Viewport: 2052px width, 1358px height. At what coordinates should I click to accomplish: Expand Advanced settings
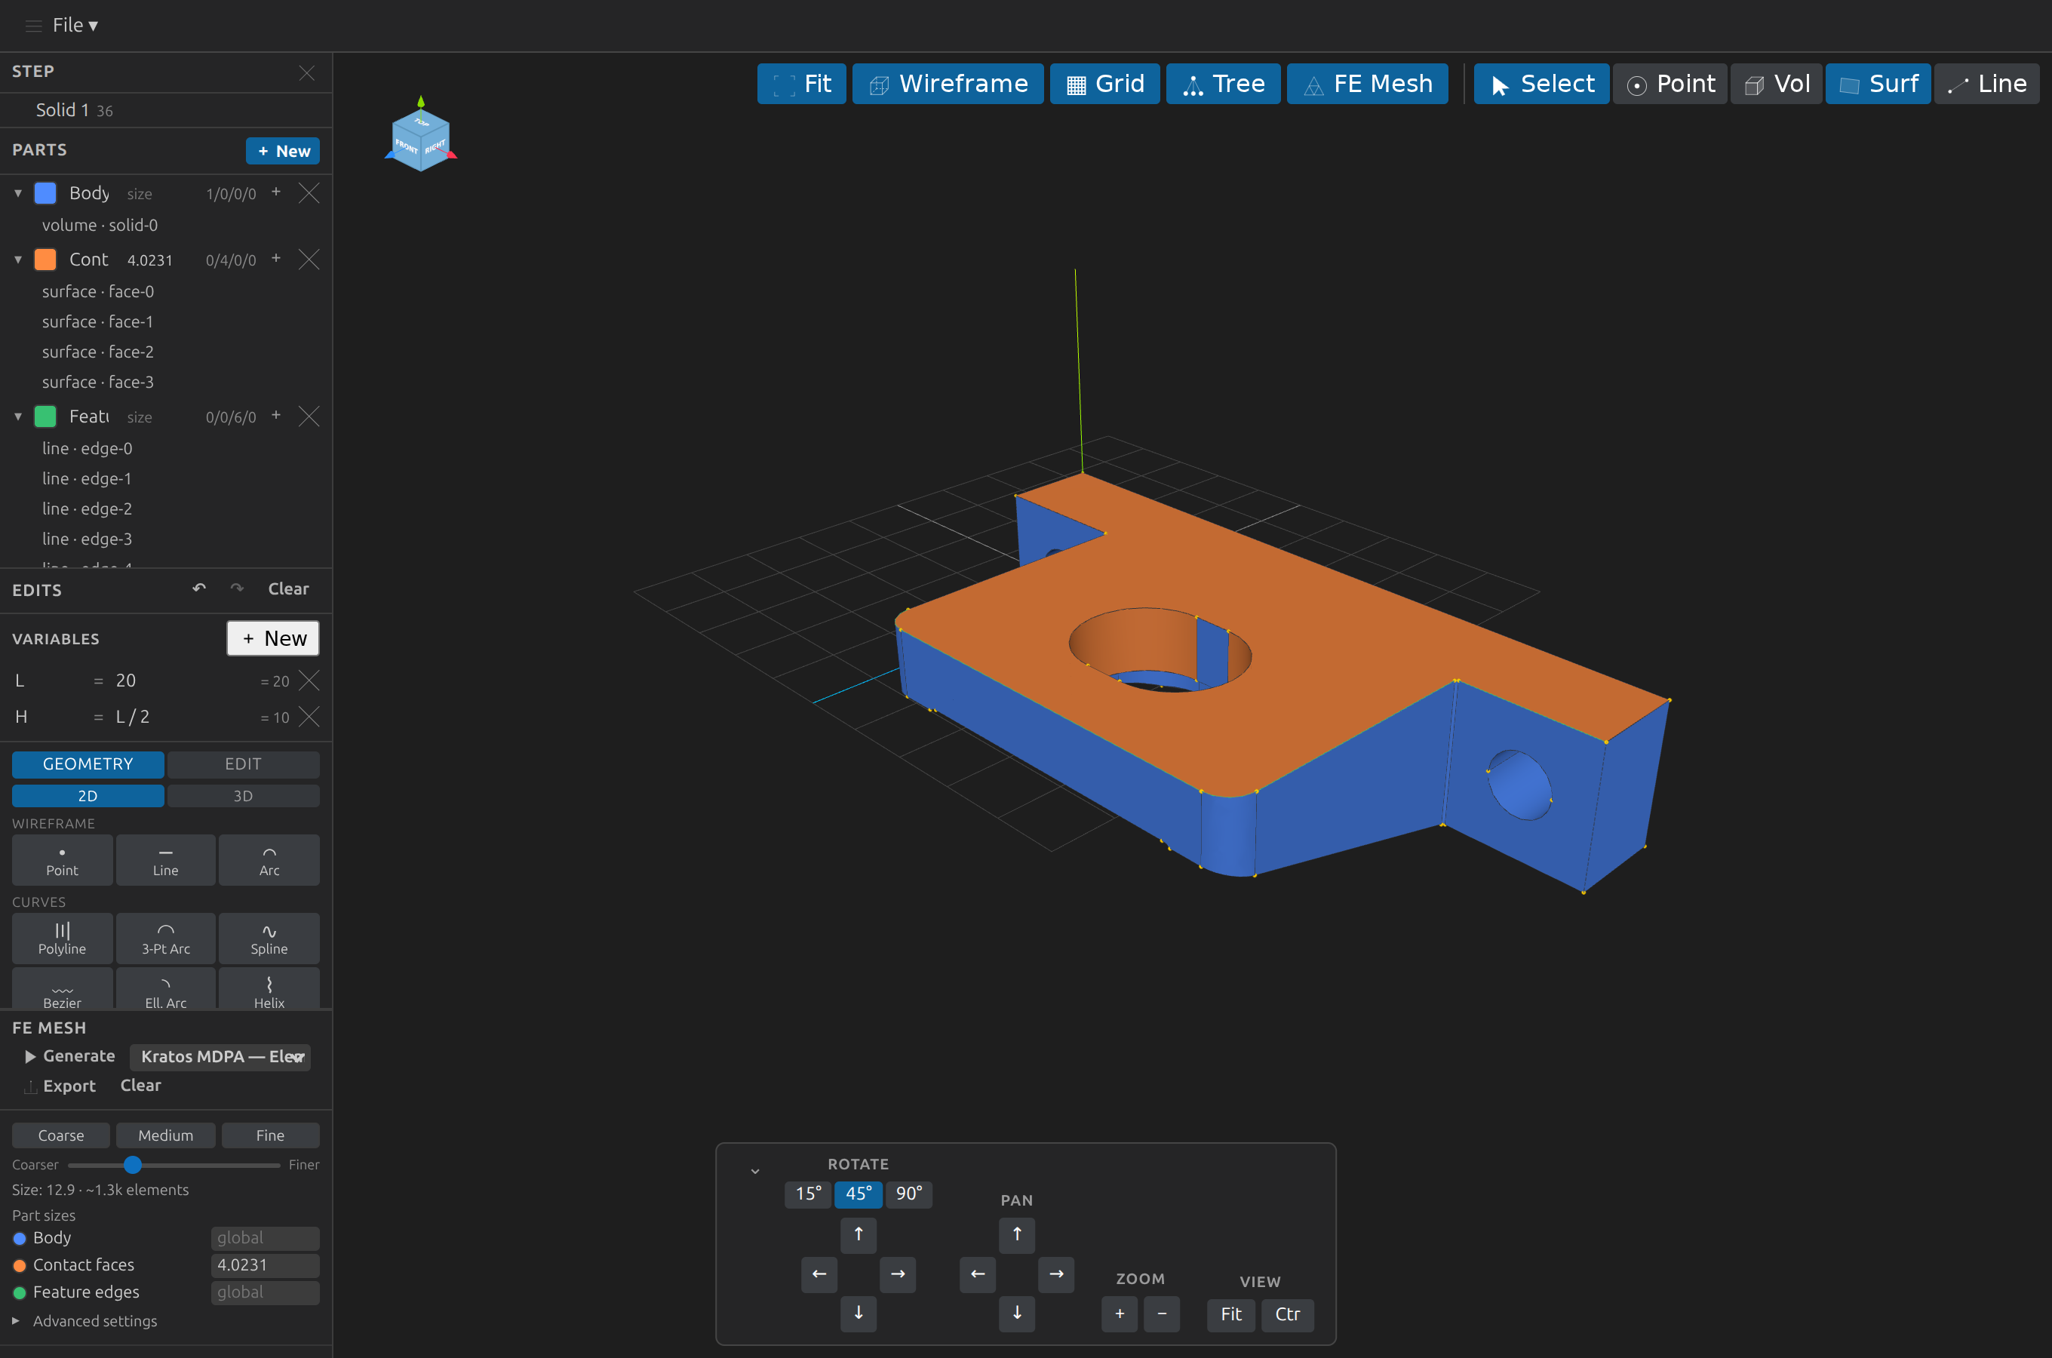point(84,1322)
